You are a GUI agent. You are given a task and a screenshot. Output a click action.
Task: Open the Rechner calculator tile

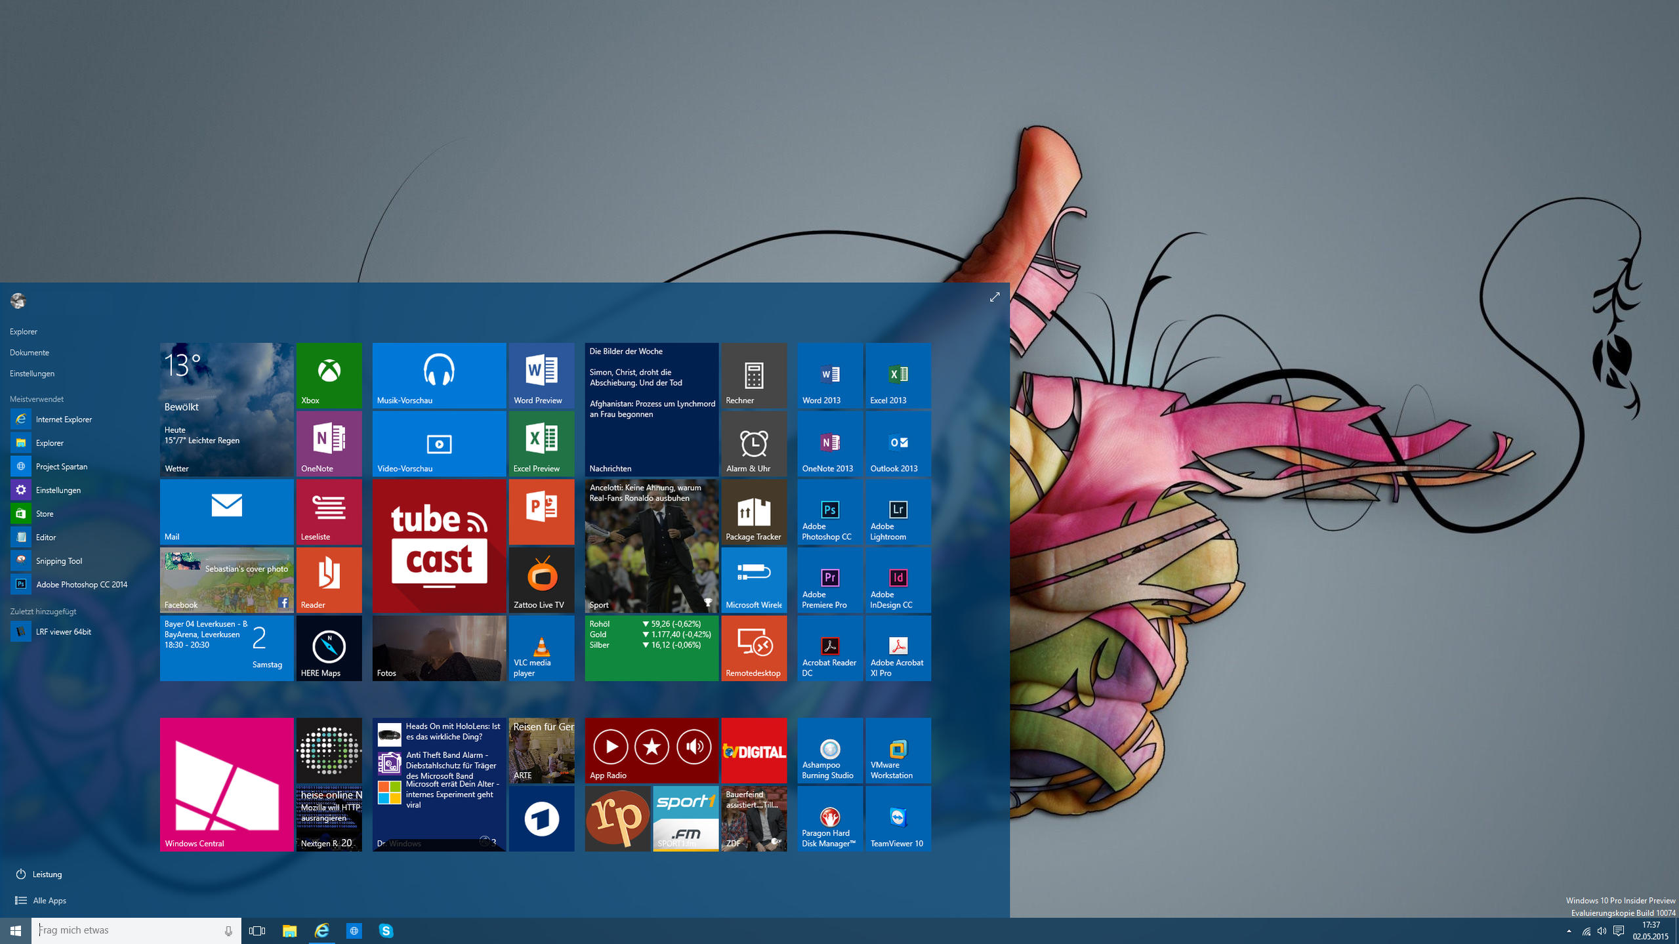(x=753, y=375)
